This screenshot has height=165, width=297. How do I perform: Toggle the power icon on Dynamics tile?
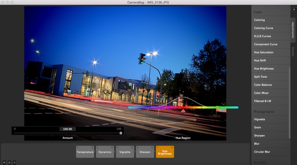point(112,148)
